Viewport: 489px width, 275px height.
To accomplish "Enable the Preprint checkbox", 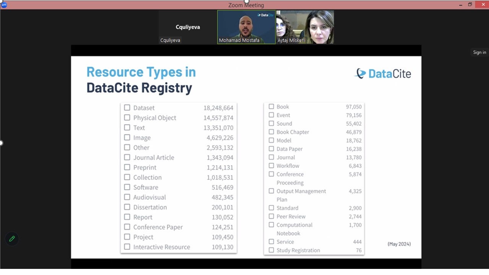I will click(x=127, y=167).
